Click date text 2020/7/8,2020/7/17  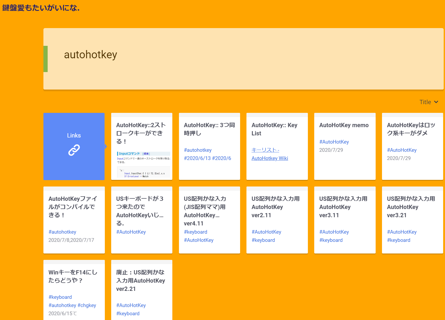tap(71, 240)
